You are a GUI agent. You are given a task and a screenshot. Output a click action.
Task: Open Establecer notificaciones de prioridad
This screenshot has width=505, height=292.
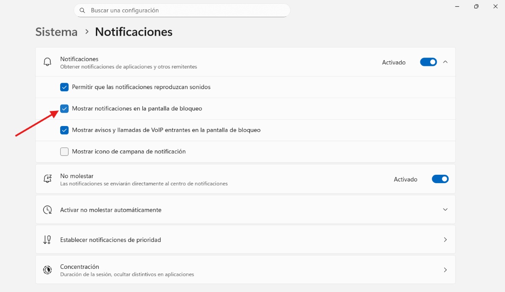[445, 239]
